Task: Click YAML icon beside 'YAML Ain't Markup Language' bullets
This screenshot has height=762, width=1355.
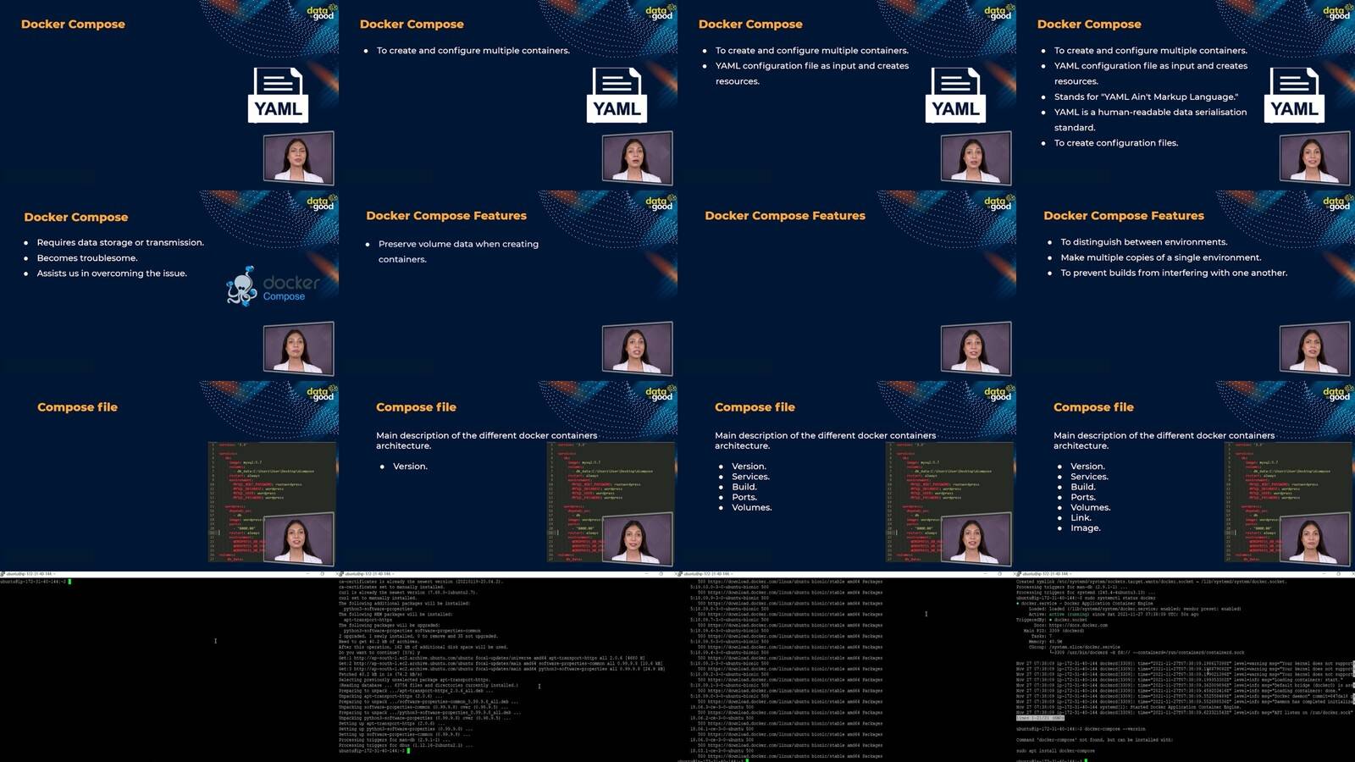Action: coord(1294,95)
